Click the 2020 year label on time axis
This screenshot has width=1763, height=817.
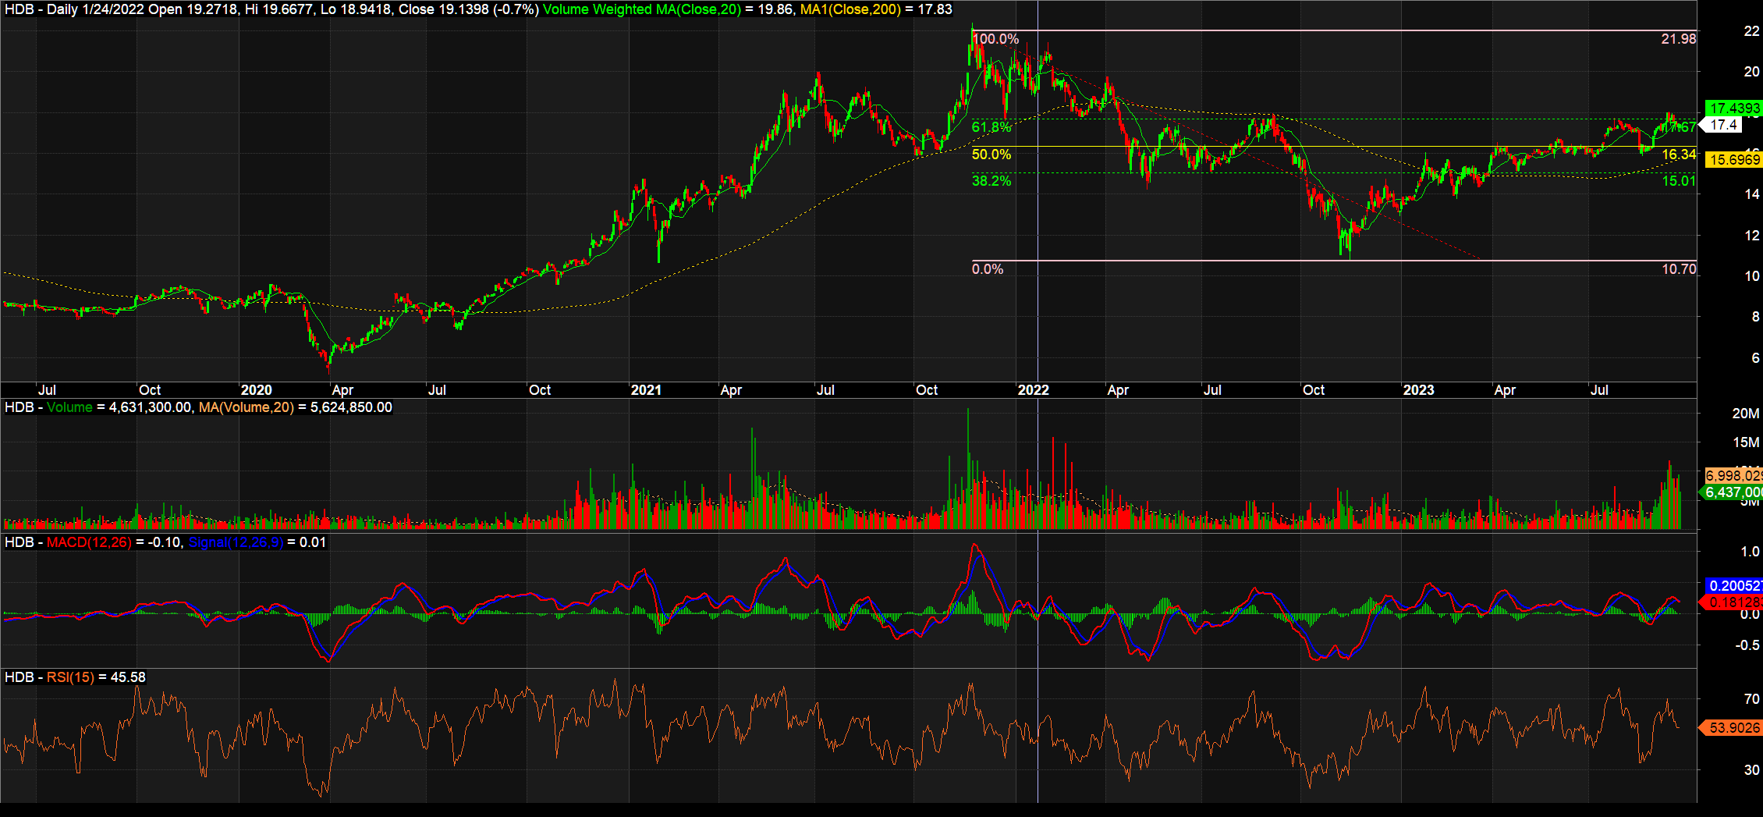point(256,390)
